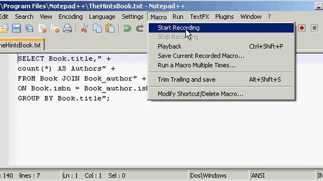Click the Copy toolbar icon
This screenshot has height=181, width=323.
click(97, 28)
